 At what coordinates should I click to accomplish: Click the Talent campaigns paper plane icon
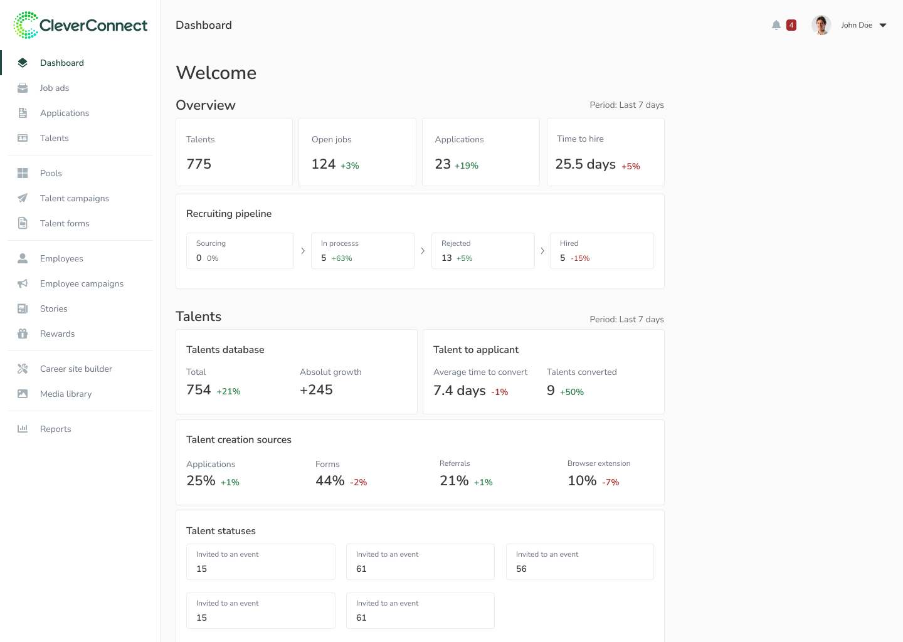(23, 198)
